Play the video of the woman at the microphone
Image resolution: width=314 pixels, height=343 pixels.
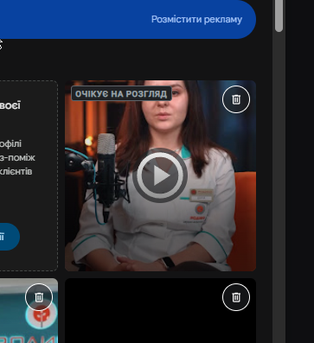[160, 175]
